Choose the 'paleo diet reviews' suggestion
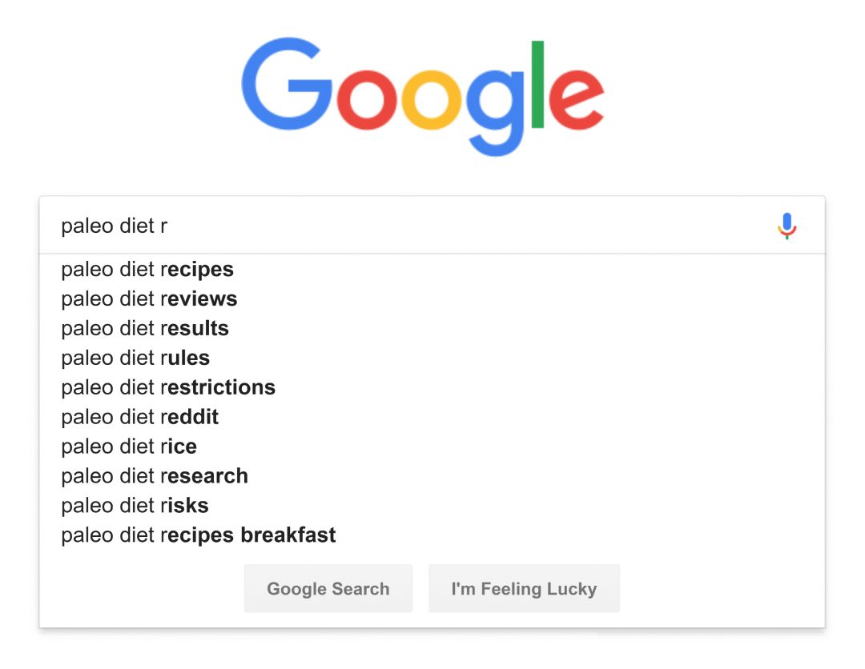Image resolution: width=865 pixels, height=669 pixels. pyautogui.click(x=149, y=299)
